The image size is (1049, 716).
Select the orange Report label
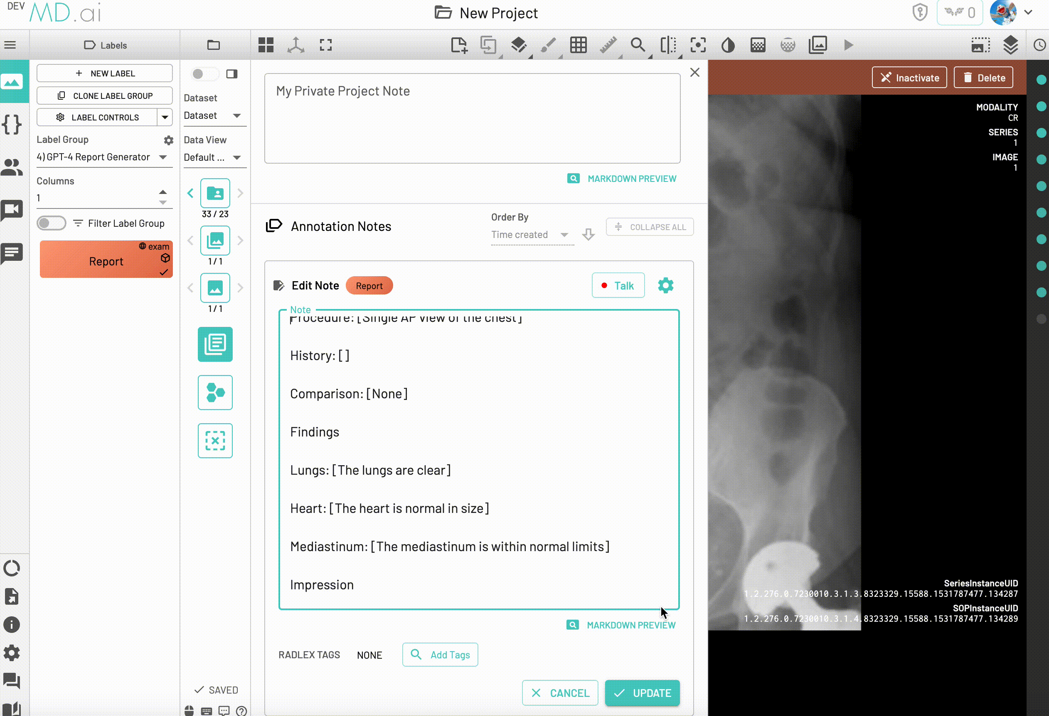click(x=106, y=261)
